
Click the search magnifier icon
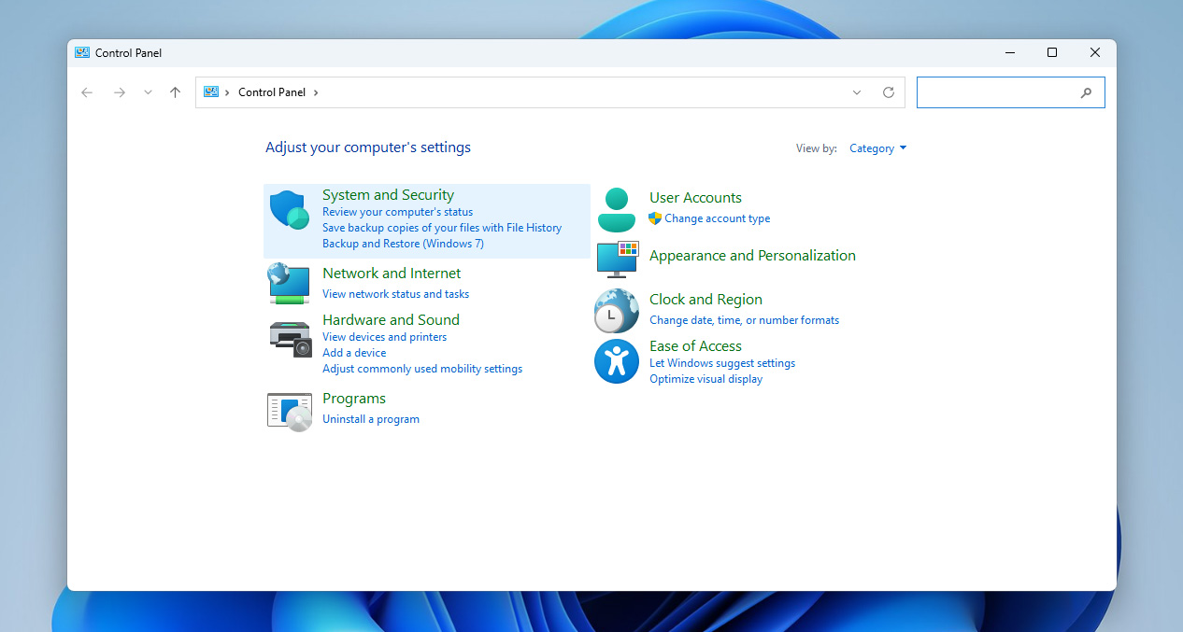point(1086,92)
